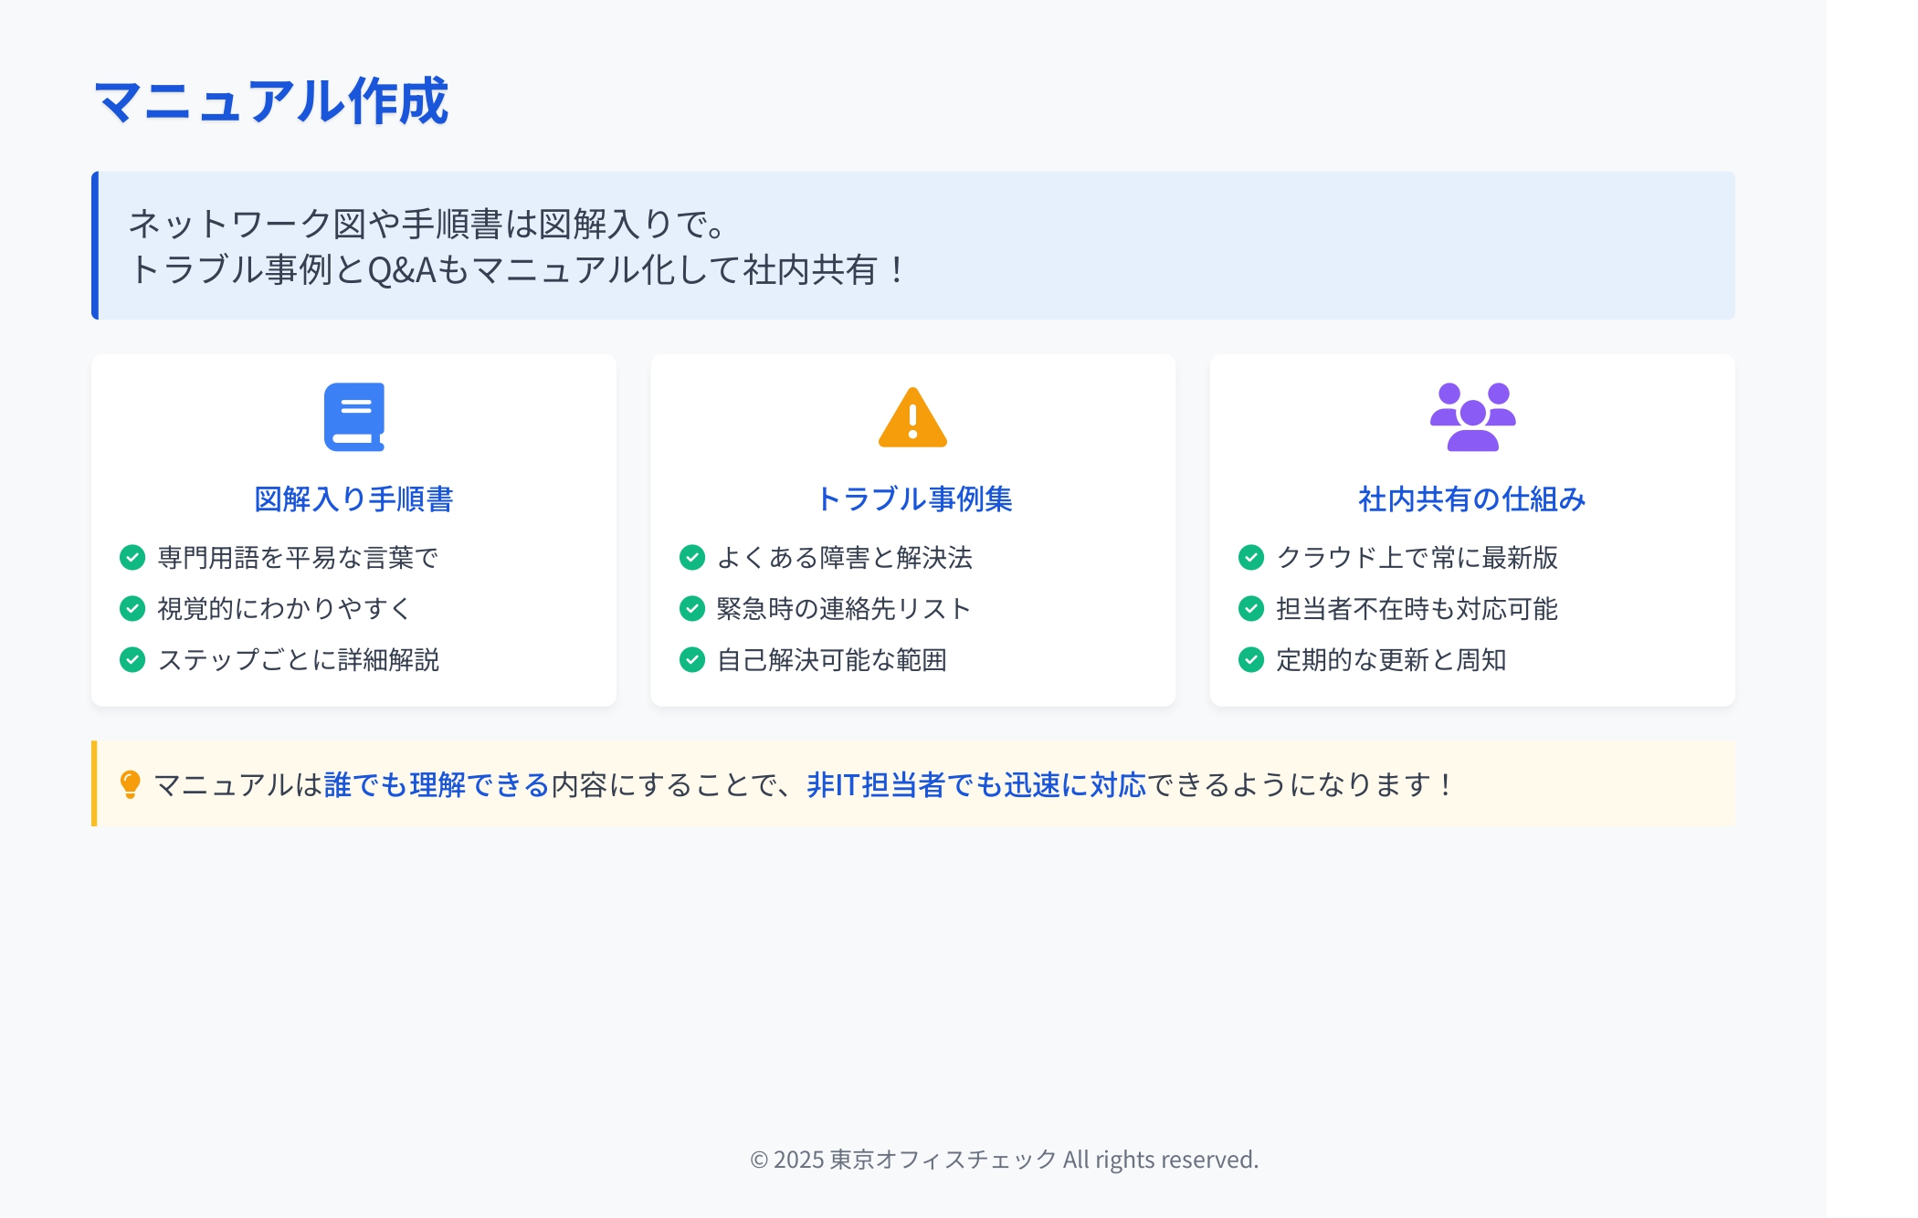Click check icon beside 専門用語を平易な言葉で
Image resolution: width=1918 pixels, height=1218 pixels.
coord(132,557)
